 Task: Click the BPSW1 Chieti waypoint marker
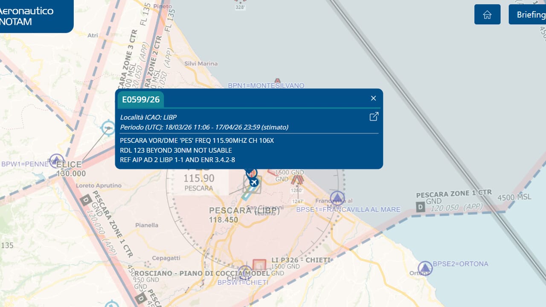245,272
